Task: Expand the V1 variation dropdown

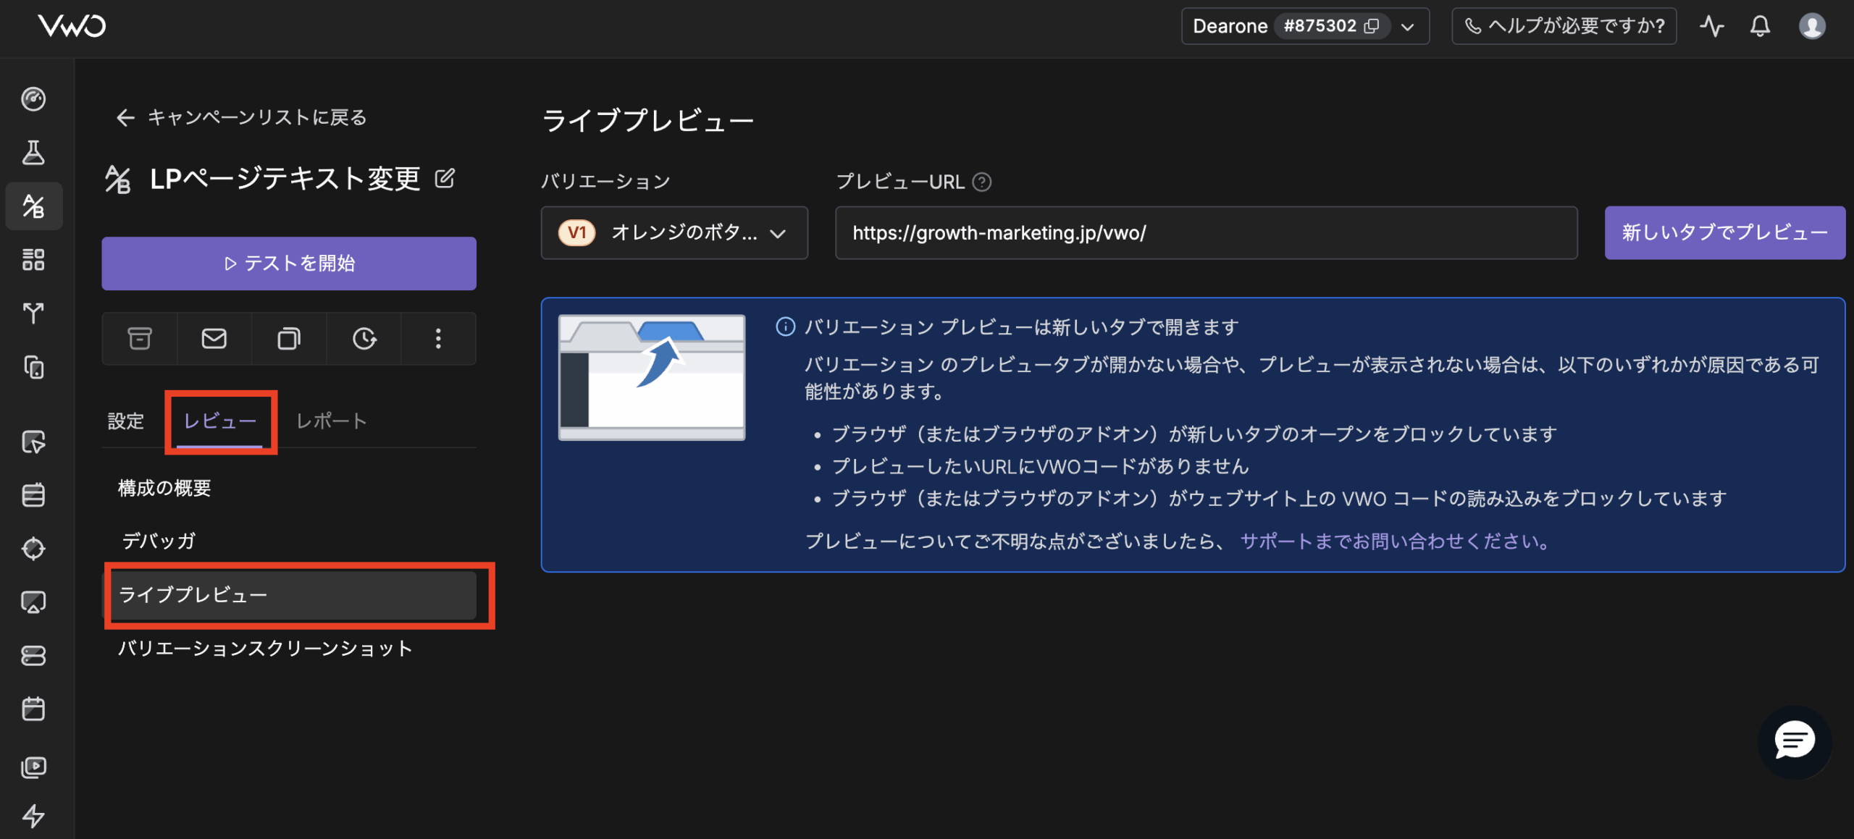Action: point(674,233)
